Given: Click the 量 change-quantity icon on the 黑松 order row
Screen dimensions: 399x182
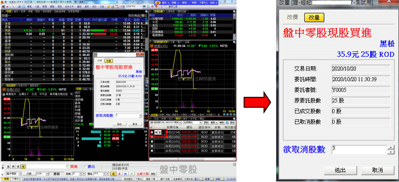Looking at the screenshot, I should tap(160, 132).
